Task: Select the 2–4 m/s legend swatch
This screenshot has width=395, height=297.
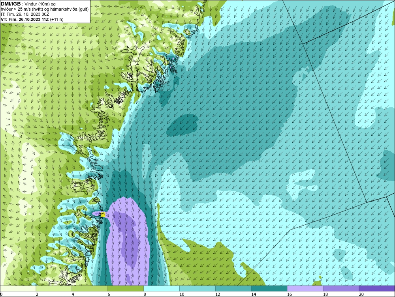Action: click(54, 288)
